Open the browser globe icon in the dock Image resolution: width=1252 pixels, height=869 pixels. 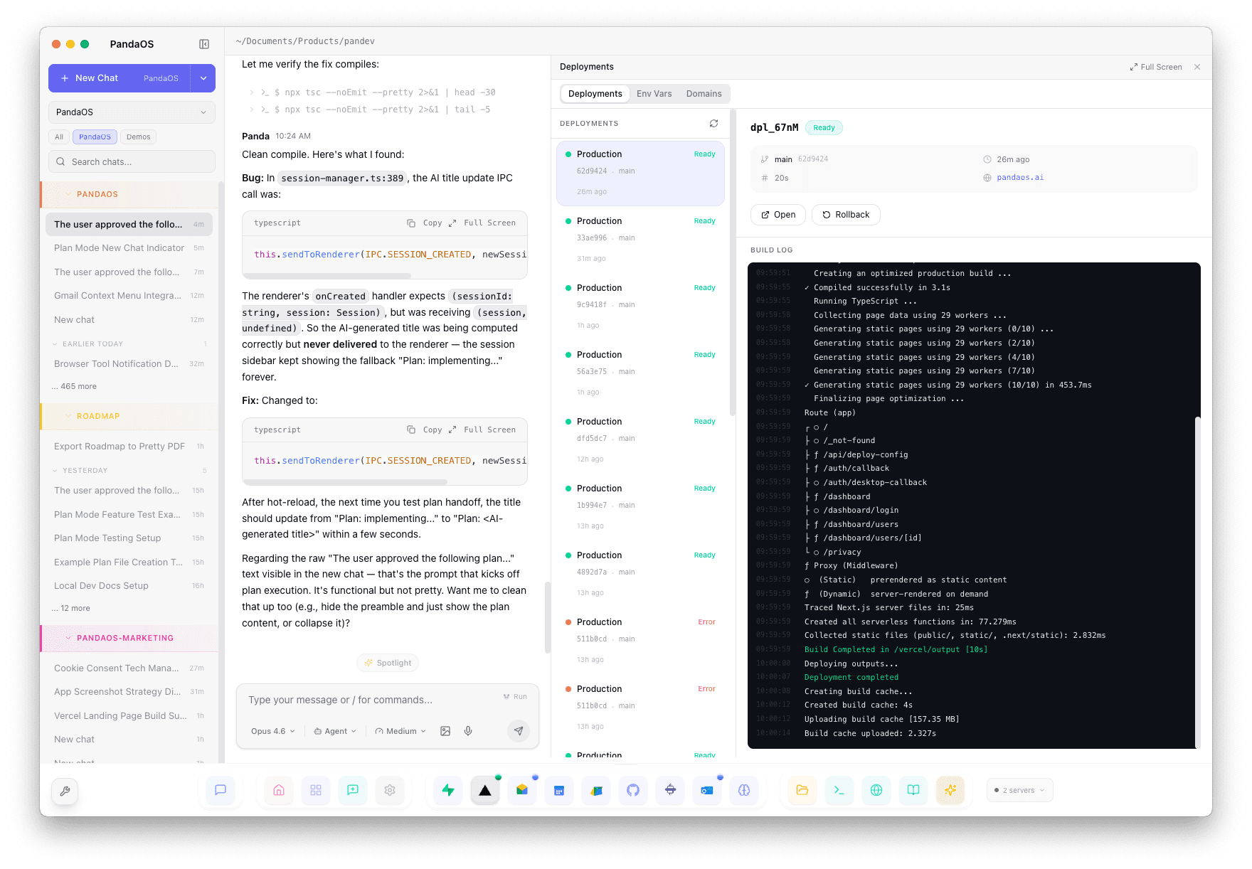click(876, 790)
